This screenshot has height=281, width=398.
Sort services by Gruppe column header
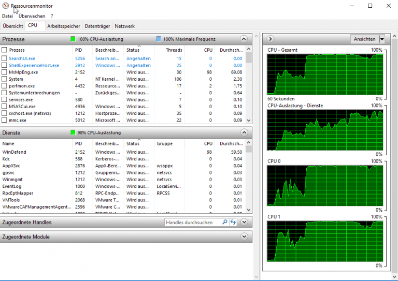(x=169, y=143)
